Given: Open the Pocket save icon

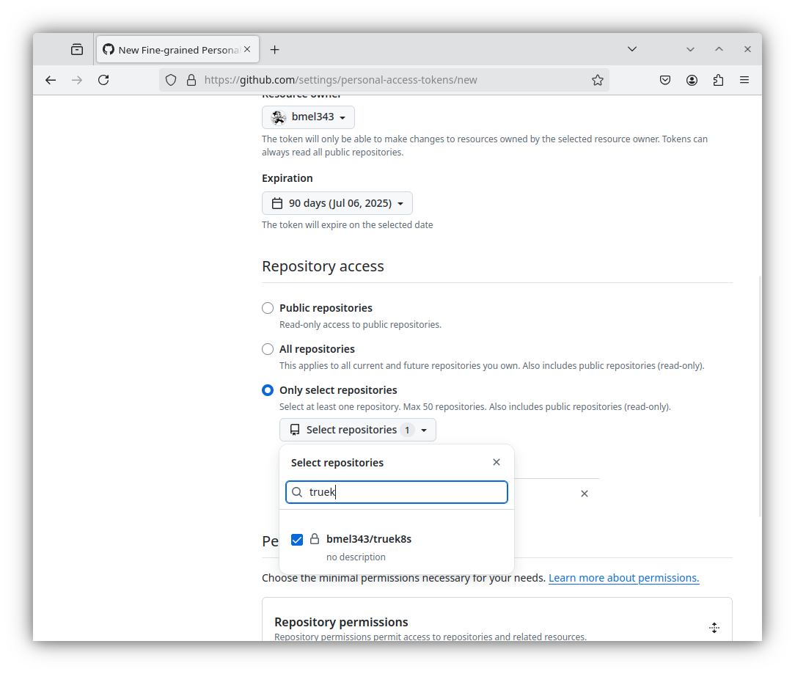Looking at the screenshot, I should (665, 80).
